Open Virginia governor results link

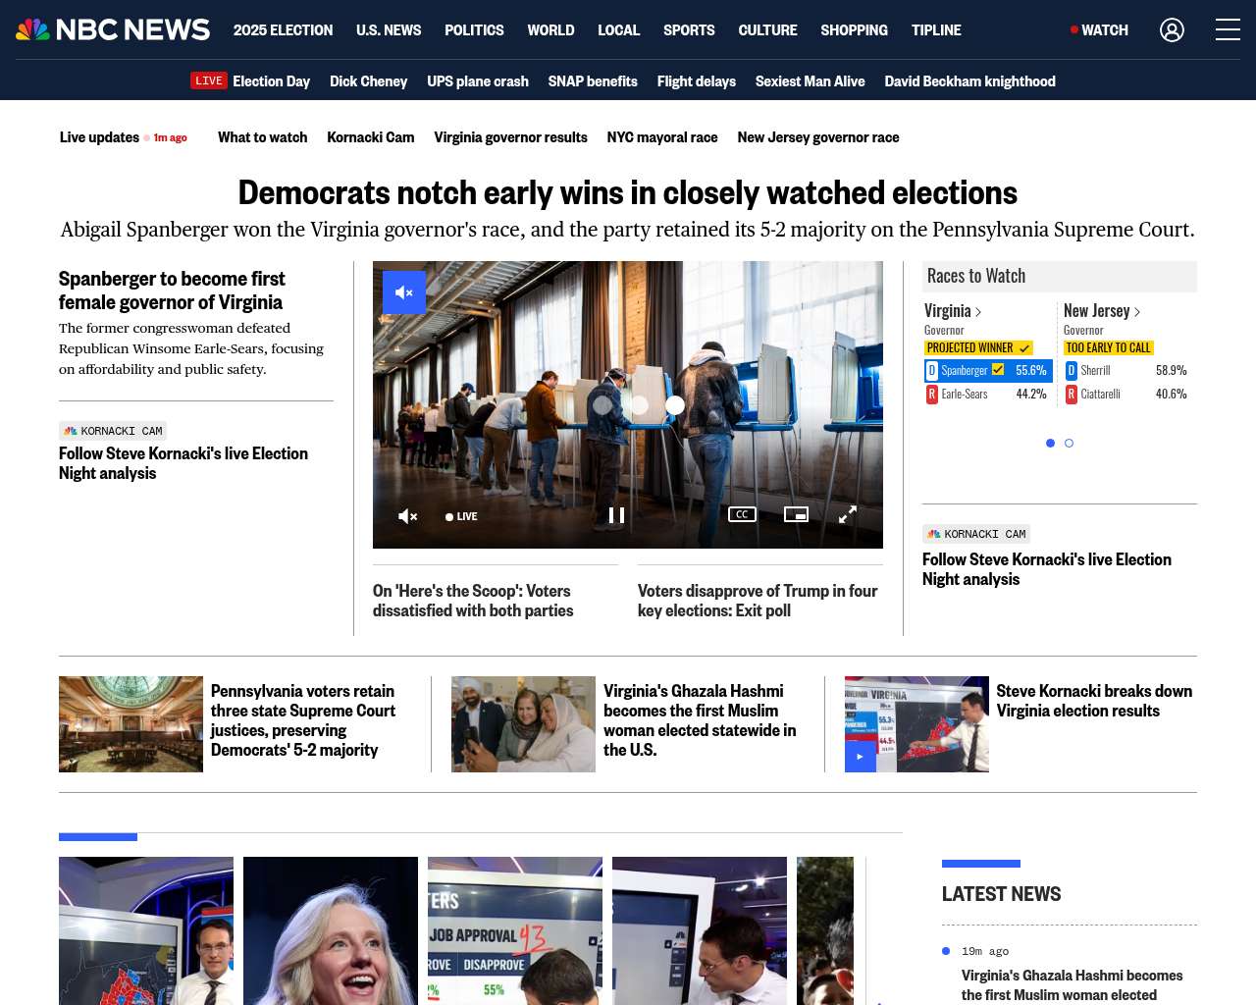(510, 137)
